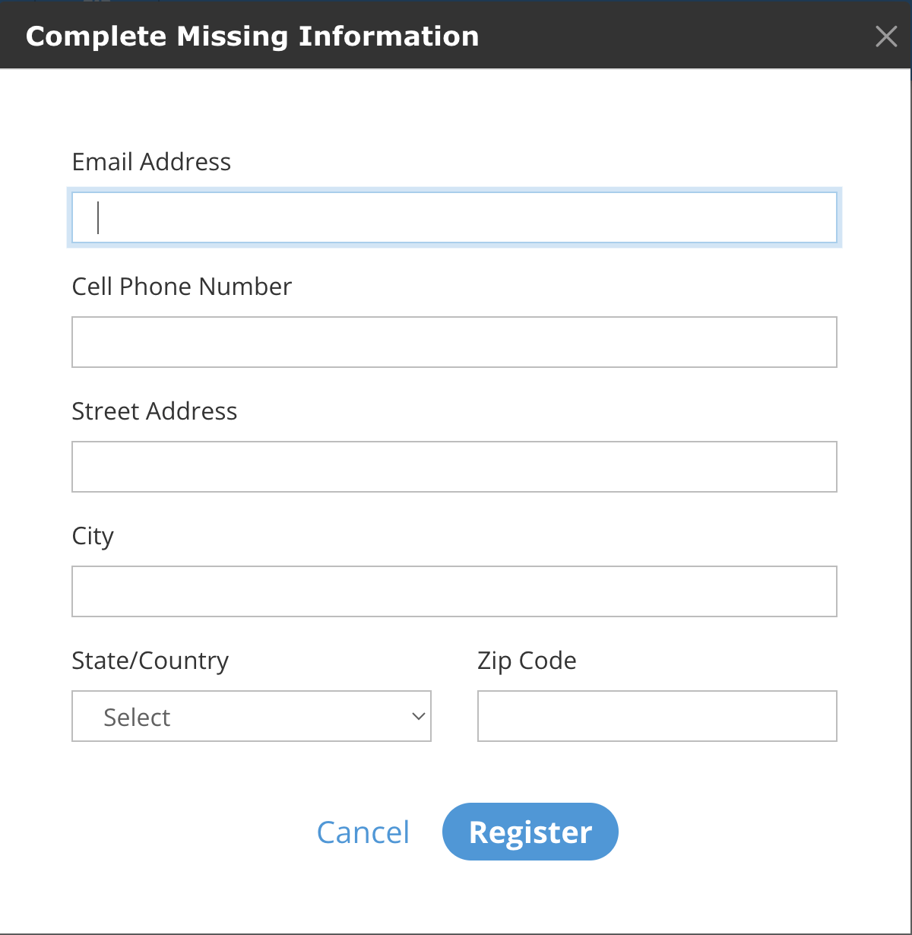Image resolution: width=912 pixels, height=935 pixels.
Task: Click the Email Address label text
Action: pyautogui.click(x=151, y=162)
